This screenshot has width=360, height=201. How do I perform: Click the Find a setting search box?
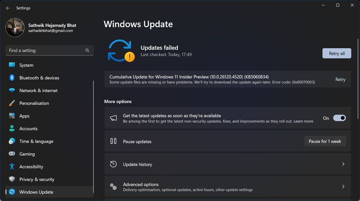[49, 50]
